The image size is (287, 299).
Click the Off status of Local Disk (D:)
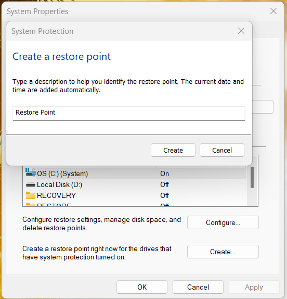(x=164, y=184)
